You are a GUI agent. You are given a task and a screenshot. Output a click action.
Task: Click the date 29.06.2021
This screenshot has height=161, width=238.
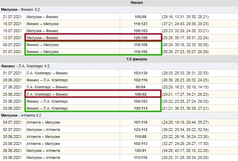12,80
